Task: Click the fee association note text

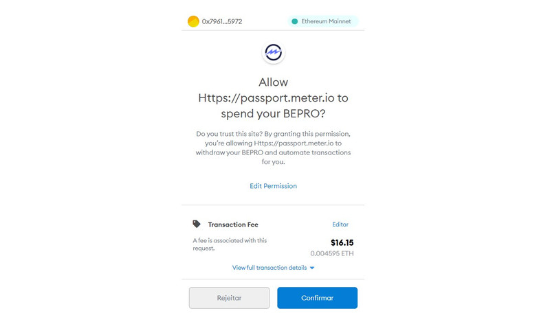Action: pyautogui.click(x=230, y=244)
